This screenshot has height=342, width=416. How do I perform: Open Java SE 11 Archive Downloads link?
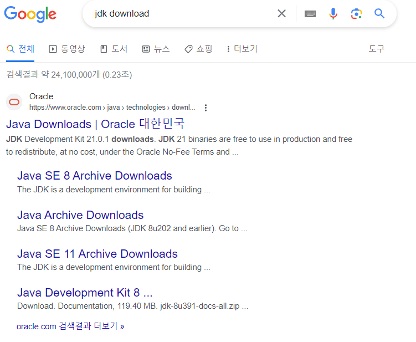tap(97, 253)
